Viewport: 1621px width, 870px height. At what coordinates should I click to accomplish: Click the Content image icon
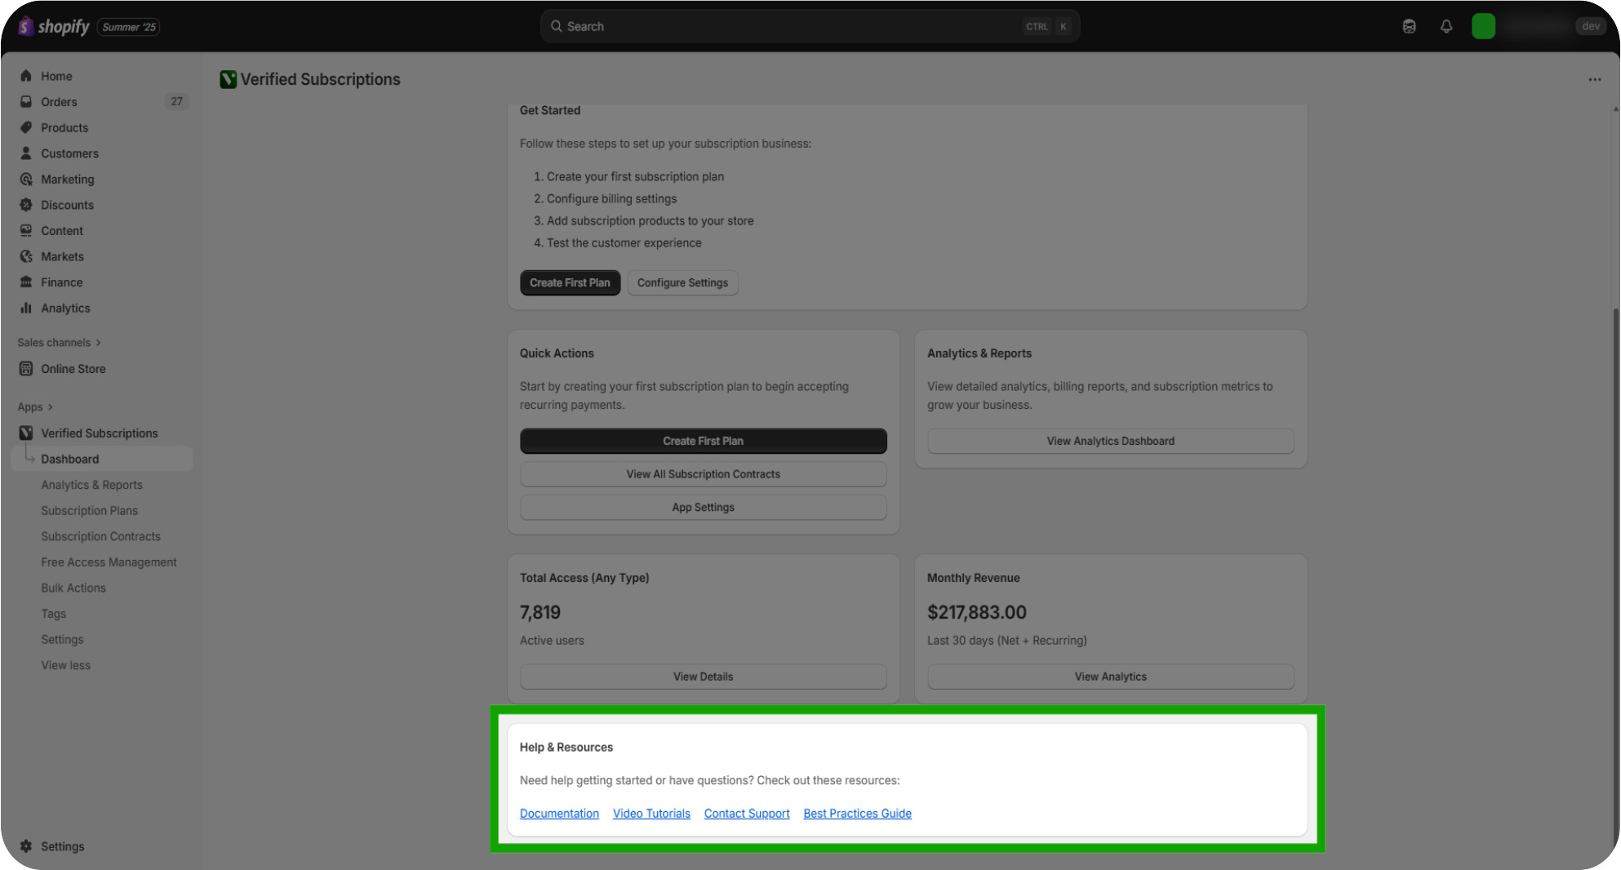(x=26, y=231)
